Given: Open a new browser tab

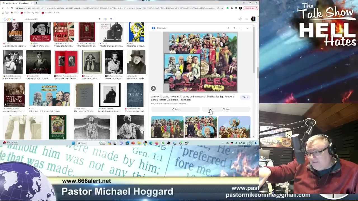Looking at the screenshot, I should (x=36, y=3).
